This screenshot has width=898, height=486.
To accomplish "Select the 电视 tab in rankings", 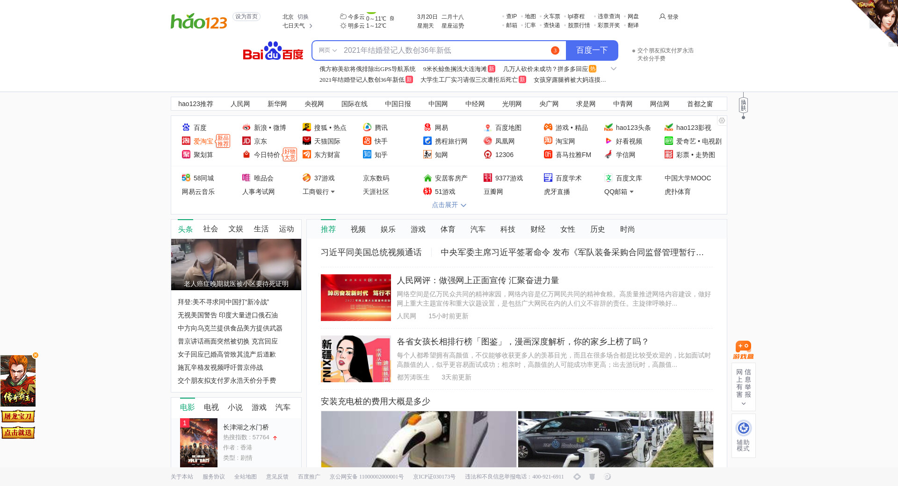I will 211,407.
